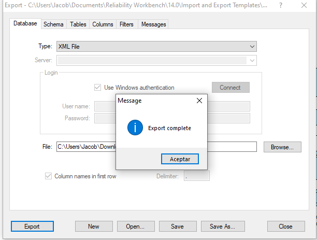The height and width of the screenshot is (240, 317).
Task: Click the Open... button
Action: click(x=135, y=226)
